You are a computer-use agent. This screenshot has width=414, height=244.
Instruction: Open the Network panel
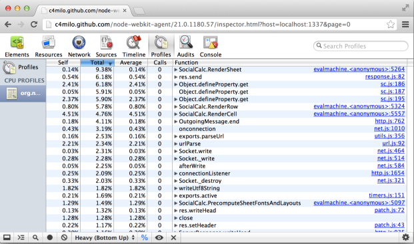(79, 47)
